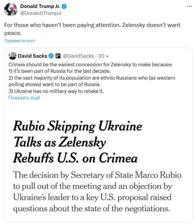Click the article subheading about Secretary of State Marco Rubio
The image size is (195, 224).
pos(97,191)
